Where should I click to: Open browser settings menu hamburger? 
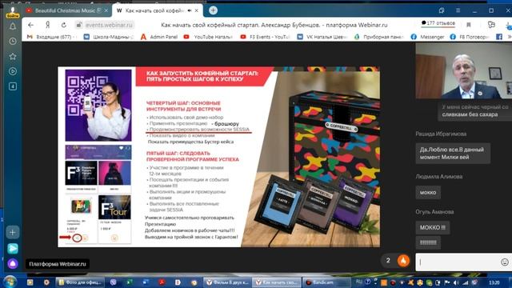tap(458, 10)
